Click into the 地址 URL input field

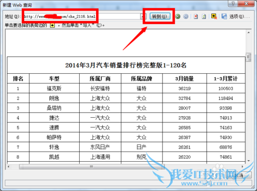82,16
